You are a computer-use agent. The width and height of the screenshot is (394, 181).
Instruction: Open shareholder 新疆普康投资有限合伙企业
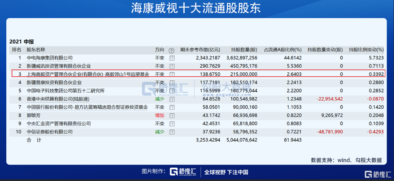click(x=54, y=83)
